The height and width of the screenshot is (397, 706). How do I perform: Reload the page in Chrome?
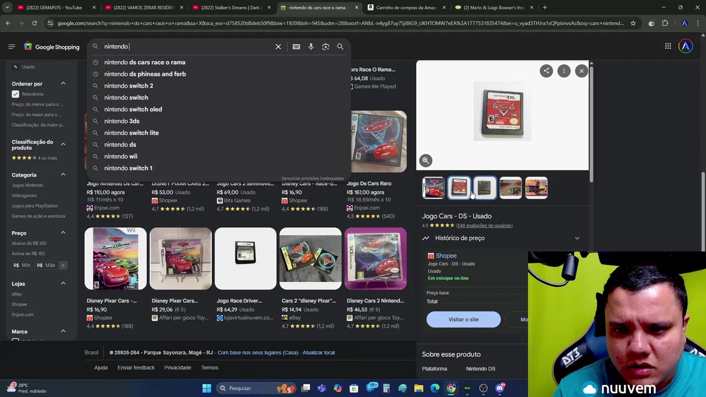pos(34,23)
